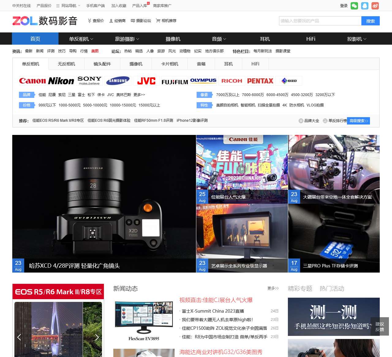Expand the 单反相机 navigation dropdown
This screenshot has height=357, width=392.
click(81, 39)
